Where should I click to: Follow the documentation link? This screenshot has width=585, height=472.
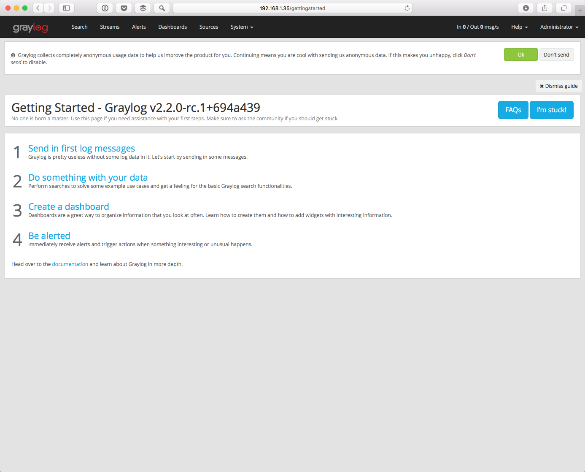click(x=70, y=264)
